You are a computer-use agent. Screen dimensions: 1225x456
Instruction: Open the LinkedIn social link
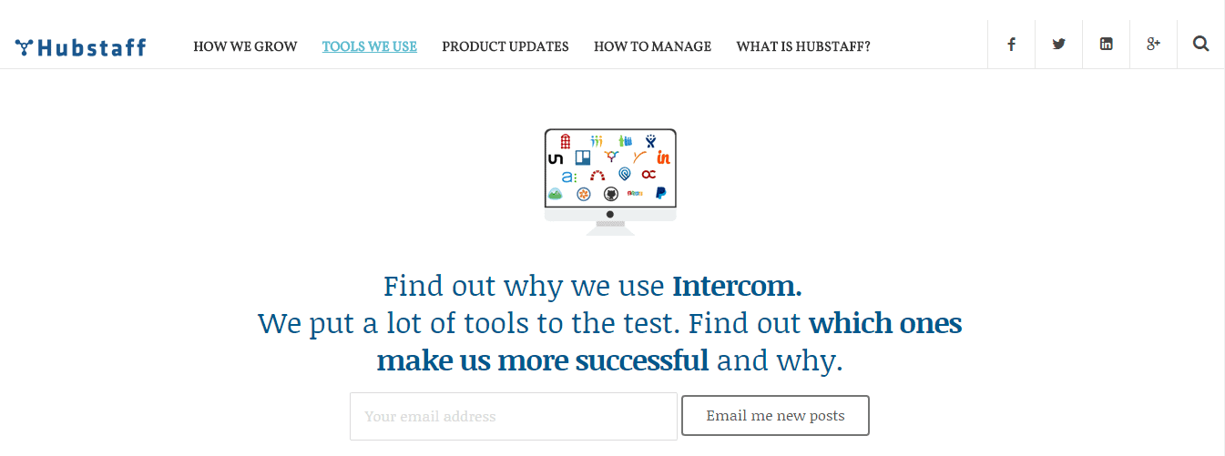tap(1106, 45)
